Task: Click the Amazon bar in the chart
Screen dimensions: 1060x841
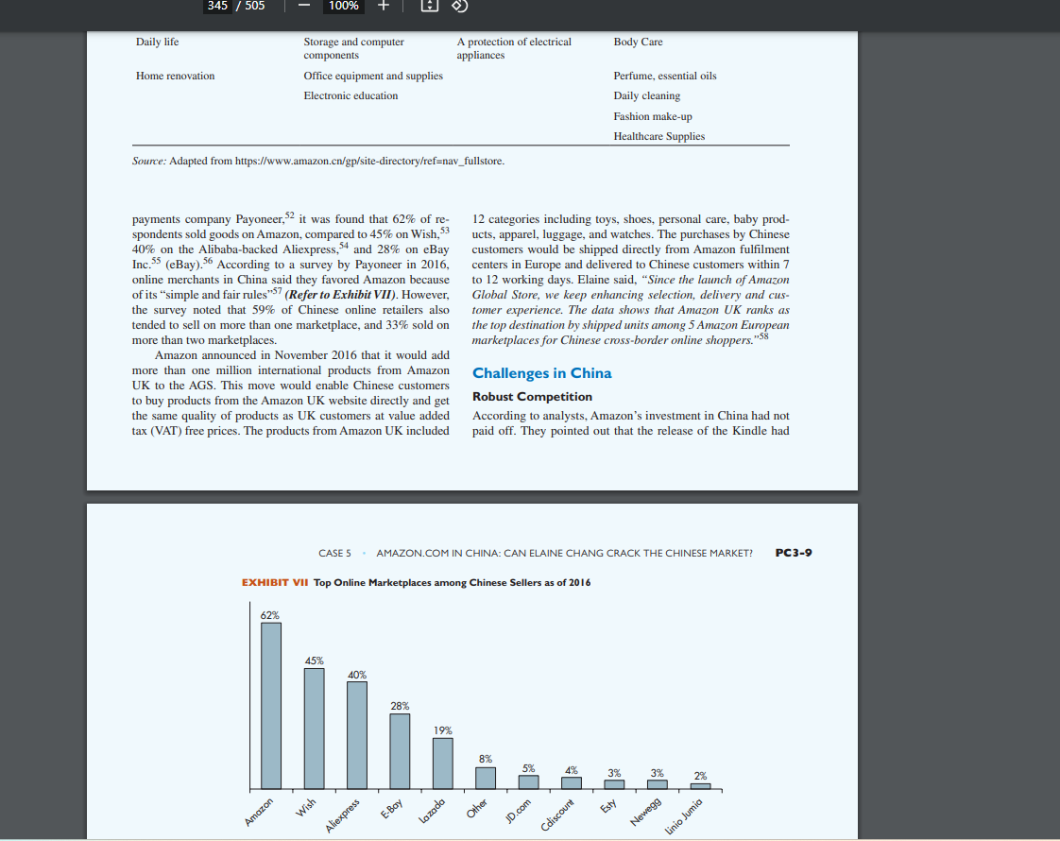Action: pyautogui.click(x=271, y=706)
